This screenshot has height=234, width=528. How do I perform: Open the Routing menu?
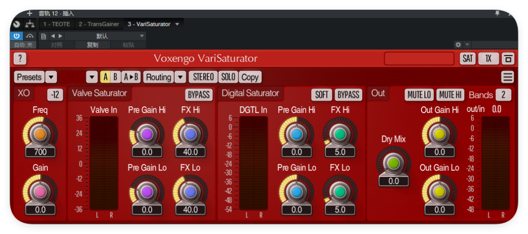(x=159, y=77)
